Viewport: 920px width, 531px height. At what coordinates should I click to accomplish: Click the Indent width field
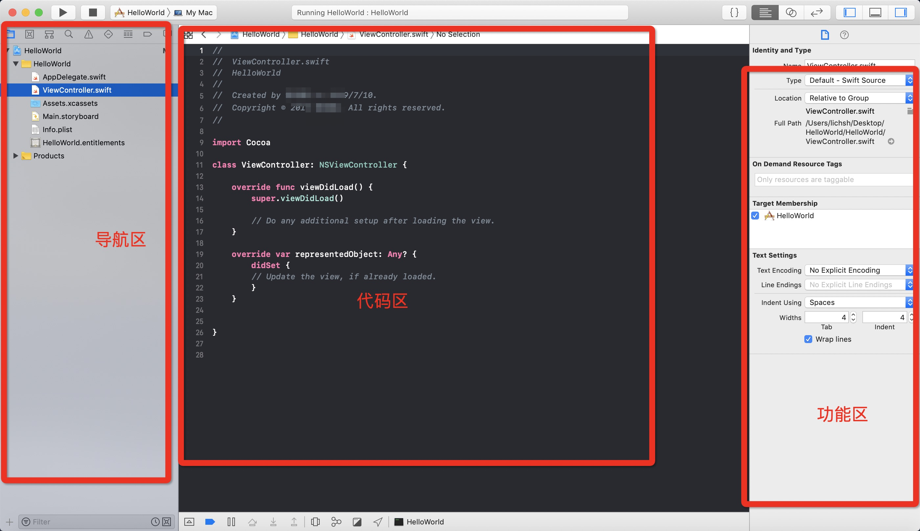pos(884,317)
